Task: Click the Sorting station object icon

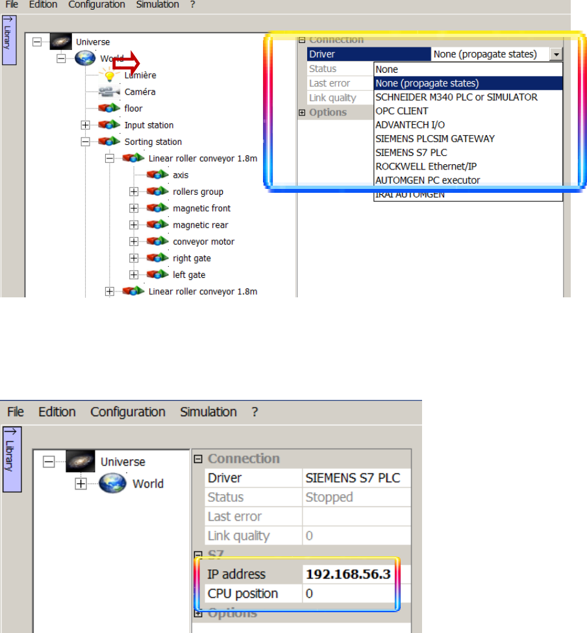Action: (x=109, y=142)
